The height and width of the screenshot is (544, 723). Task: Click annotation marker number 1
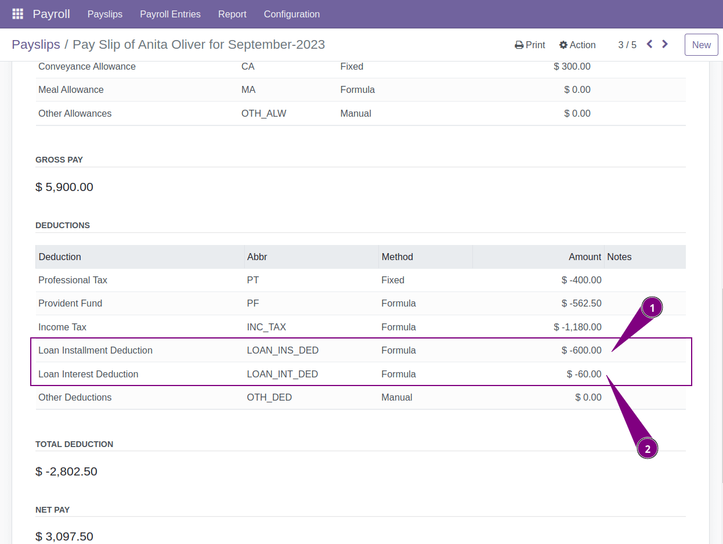coord(652,308)
